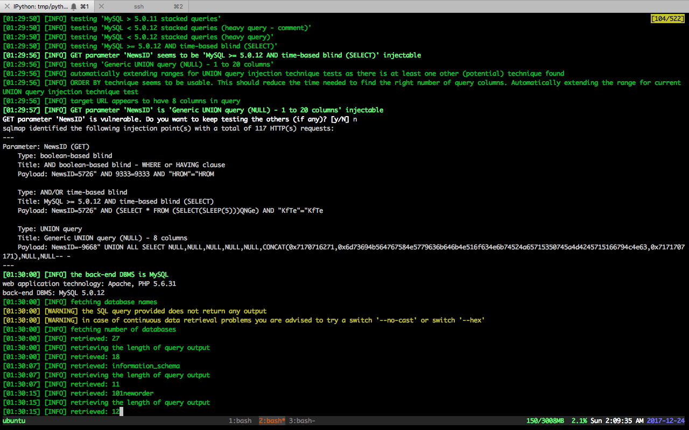Switch to the IPython: tmp/pyth... tab

click(47, 6)
